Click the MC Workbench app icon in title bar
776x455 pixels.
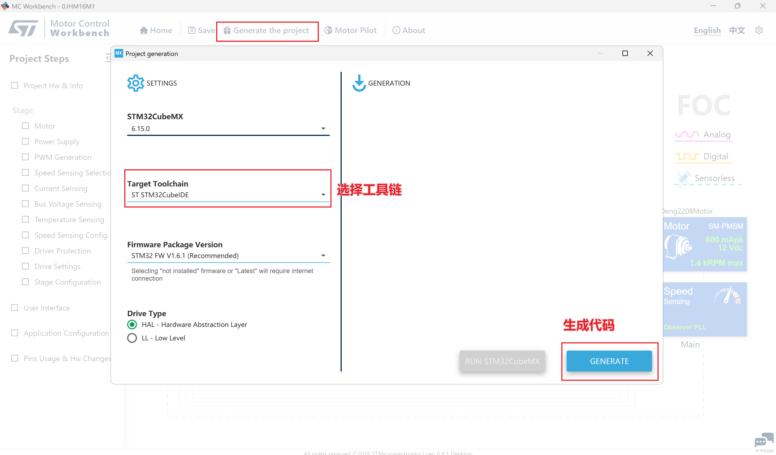point(5,6)
